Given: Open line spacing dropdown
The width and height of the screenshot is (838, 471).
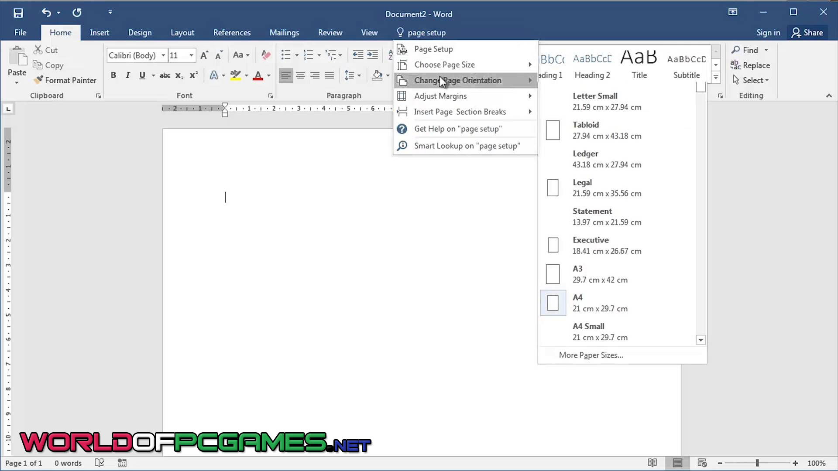Looking at the screenshot, I should 353,75.
